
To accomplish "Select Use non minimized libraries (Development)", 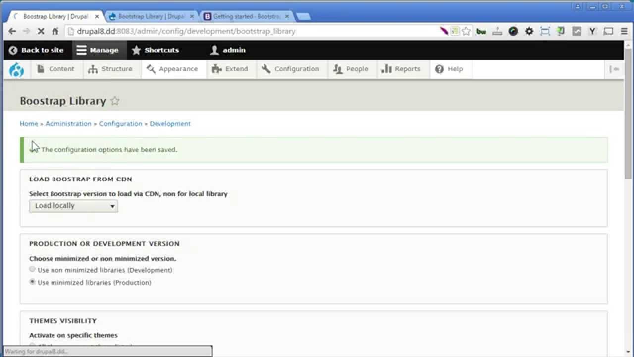I will [32, 269].
